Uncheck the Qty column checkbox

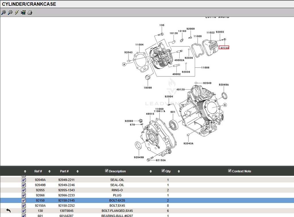[163, 171]
